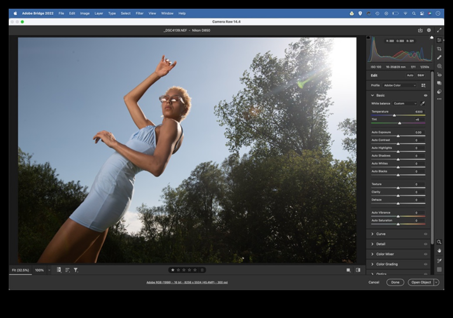Toggle before/after view icon
The height and width of the screenshot is (318, 453).
click(358, 270)
